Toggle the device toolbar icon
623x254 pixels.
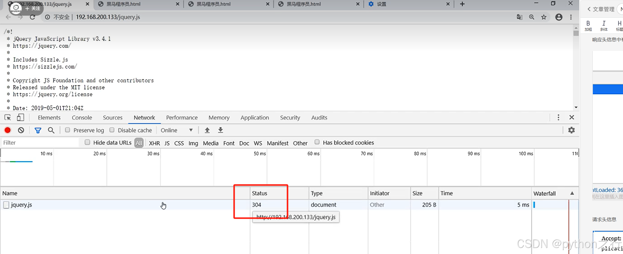20,118
